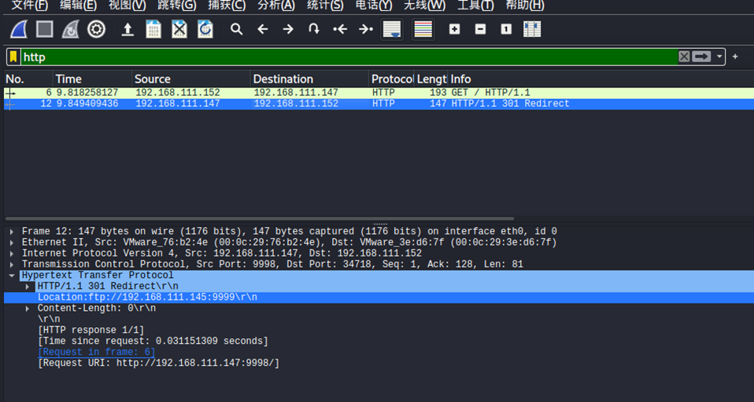Find a packet with magnifier icon
The height and width of the screenshot is (402, 754).
236,29
